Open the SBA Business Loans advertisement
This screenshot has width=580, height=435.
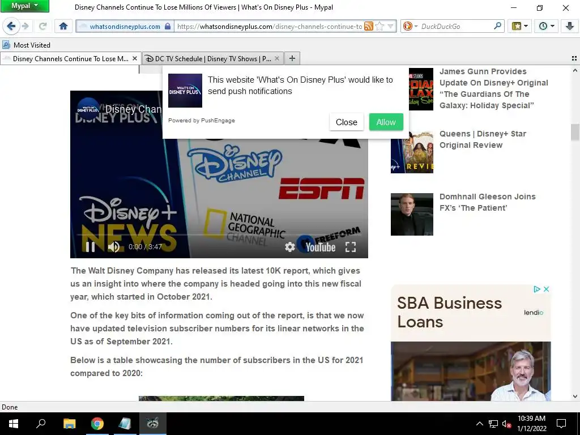tap(471, 343)
